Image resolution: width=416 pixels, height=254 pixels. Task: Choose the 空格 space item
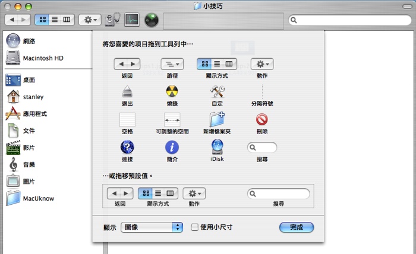[x=127, y=120]
